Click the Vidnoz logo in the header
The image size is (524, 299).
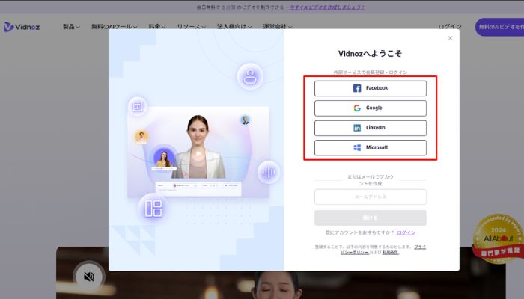pos(22,27)
